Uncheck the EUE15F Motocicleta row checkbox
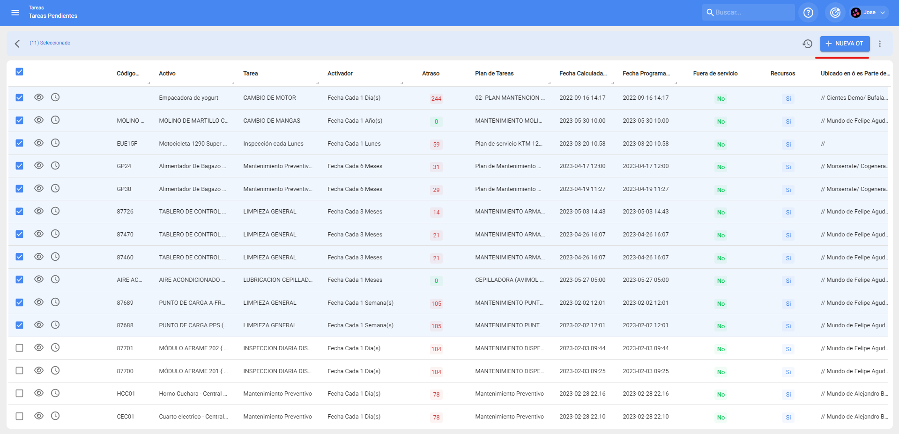This screenshot has width=899, height=434. [19, 143]
